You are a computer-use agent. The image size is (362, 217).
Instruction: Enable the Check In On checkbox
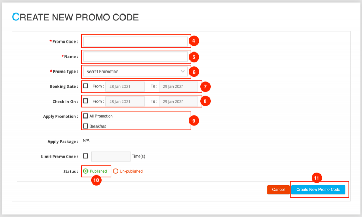click(85, 101)
